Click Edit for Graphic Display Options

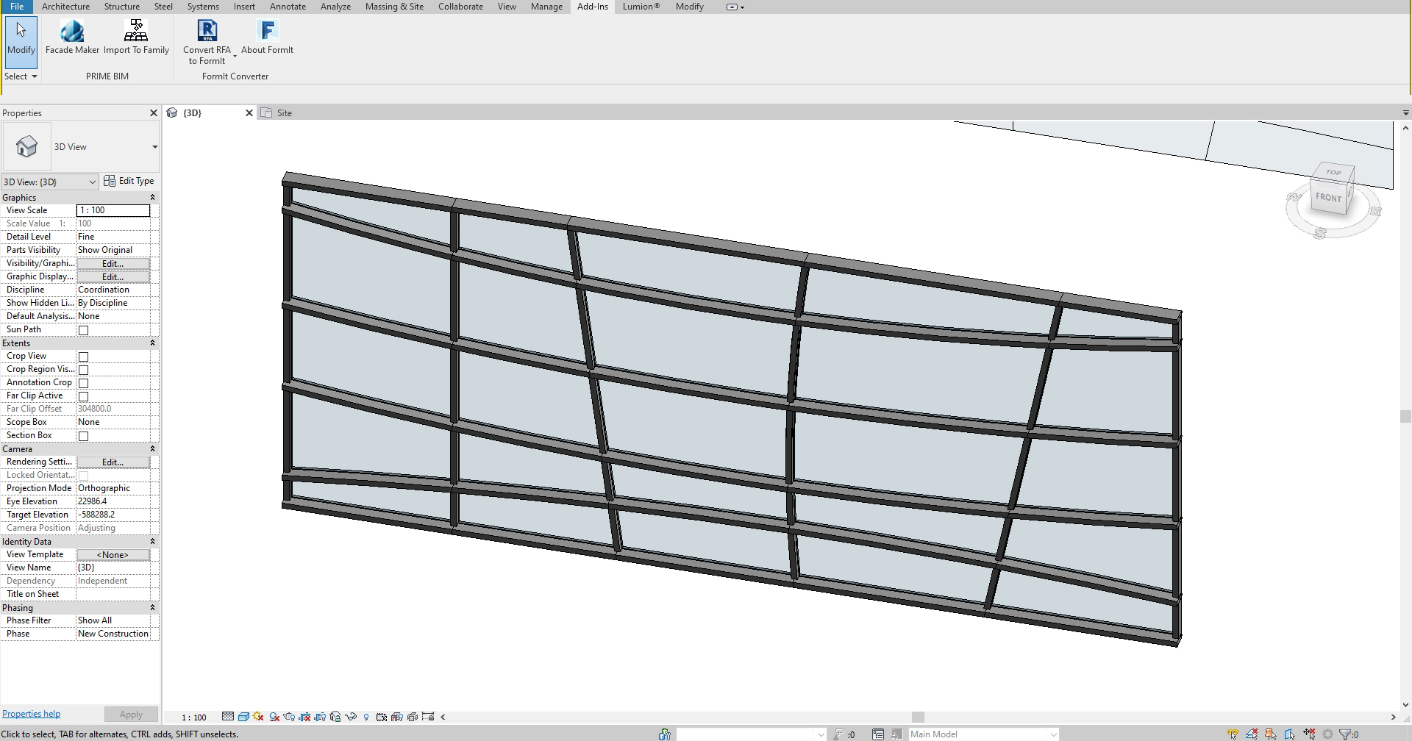pos(113,277)
